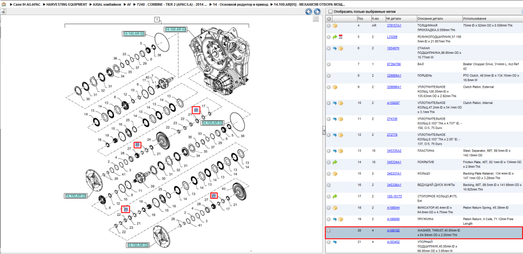Open part number link L33289
This screenshot has height=254, width=523.
[x=392, y=37]
